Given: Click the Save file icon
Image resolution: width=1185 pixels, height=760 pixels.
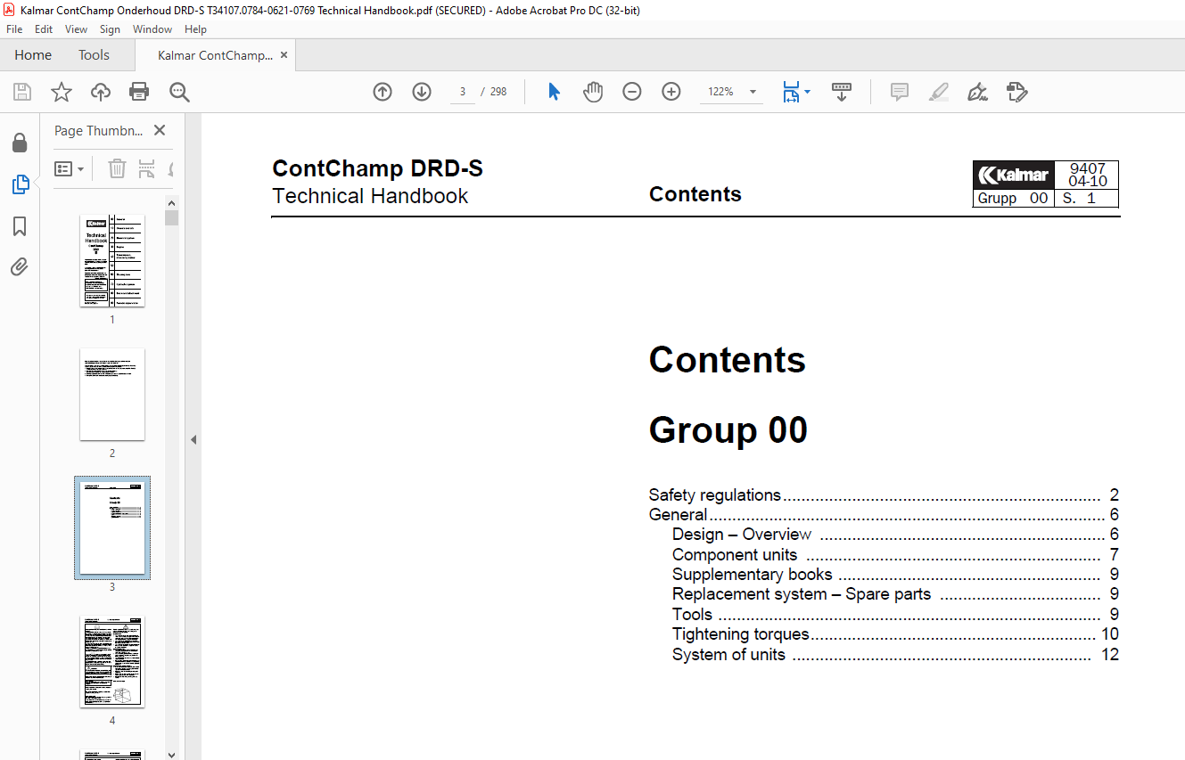Looking at the screenshot, I should 22,92.
